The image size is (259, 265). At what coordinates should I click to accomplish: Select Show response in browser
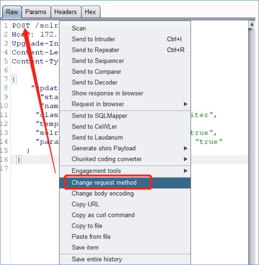click(x=125, y=93)
